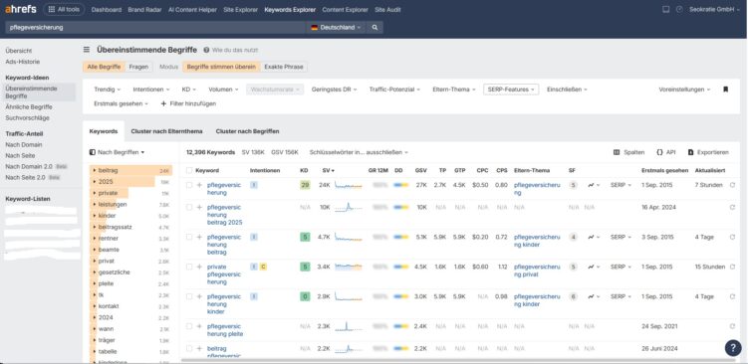748x364 pixels.
Task: Click the Exportieren file icon
Action: (x=691, y=152)
